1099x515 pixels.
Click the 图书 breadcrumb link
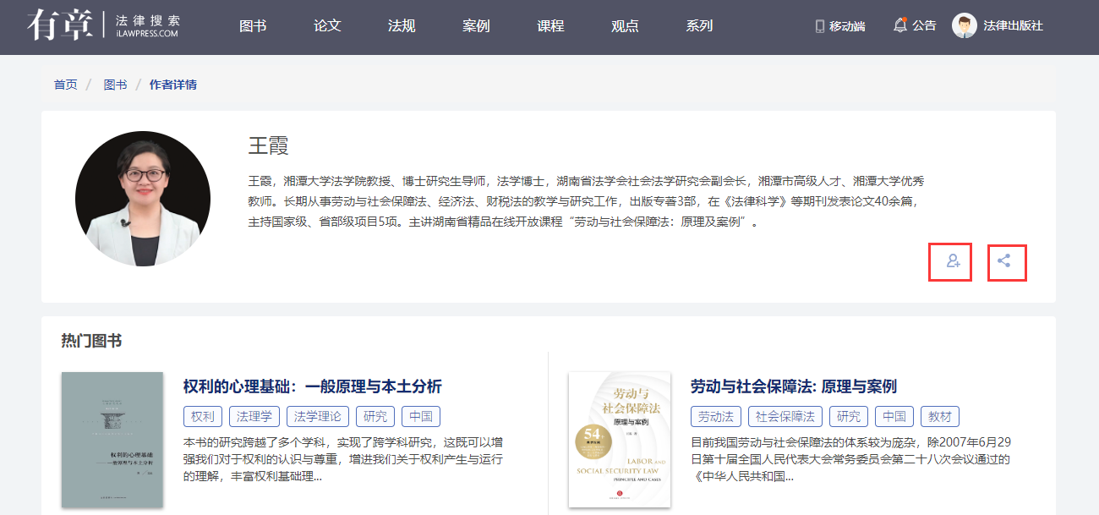[x=115, y=85]
